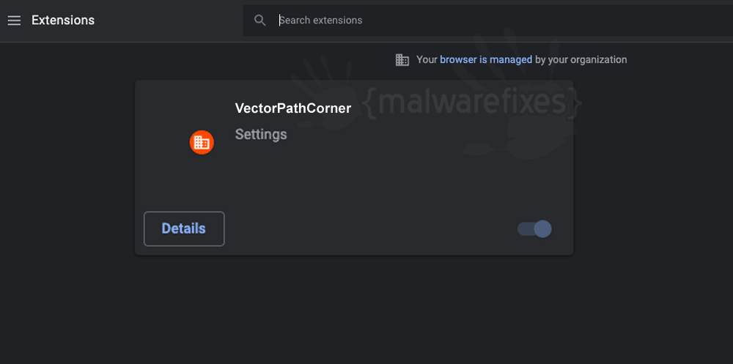Click the Settings description text
This screenshot has width=733, height=364.
click(x=261, y=135)
